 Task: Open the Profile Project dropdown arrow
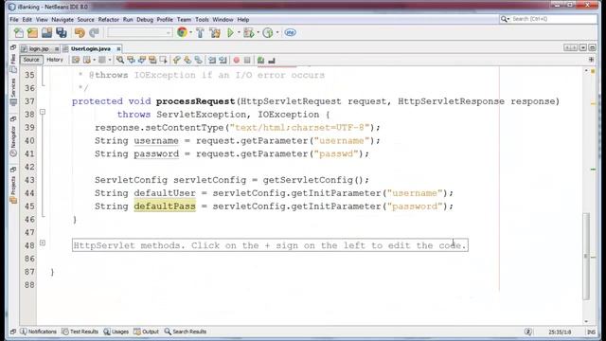[x=277, y=33]
